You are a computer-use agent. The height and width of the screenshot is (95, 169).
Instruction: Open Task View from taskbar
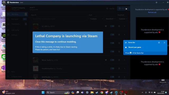pyautogui.click(x=78, y=92)
